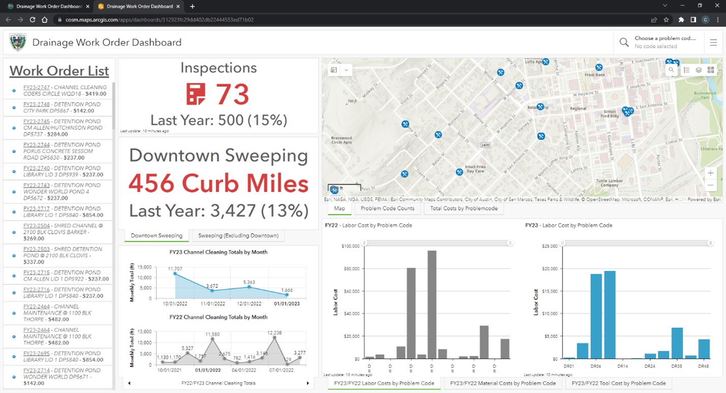Open work order FY23-2747 link
This screenshot has height=393, width=726.
point(37,87)
